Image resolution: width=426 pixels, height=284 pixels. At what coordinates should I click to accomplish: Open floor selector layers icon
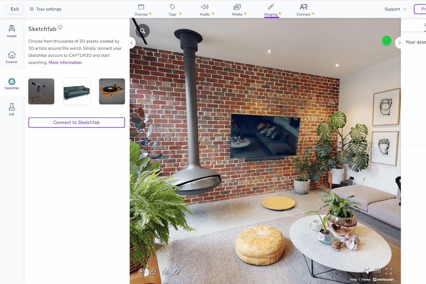(165, 271)
